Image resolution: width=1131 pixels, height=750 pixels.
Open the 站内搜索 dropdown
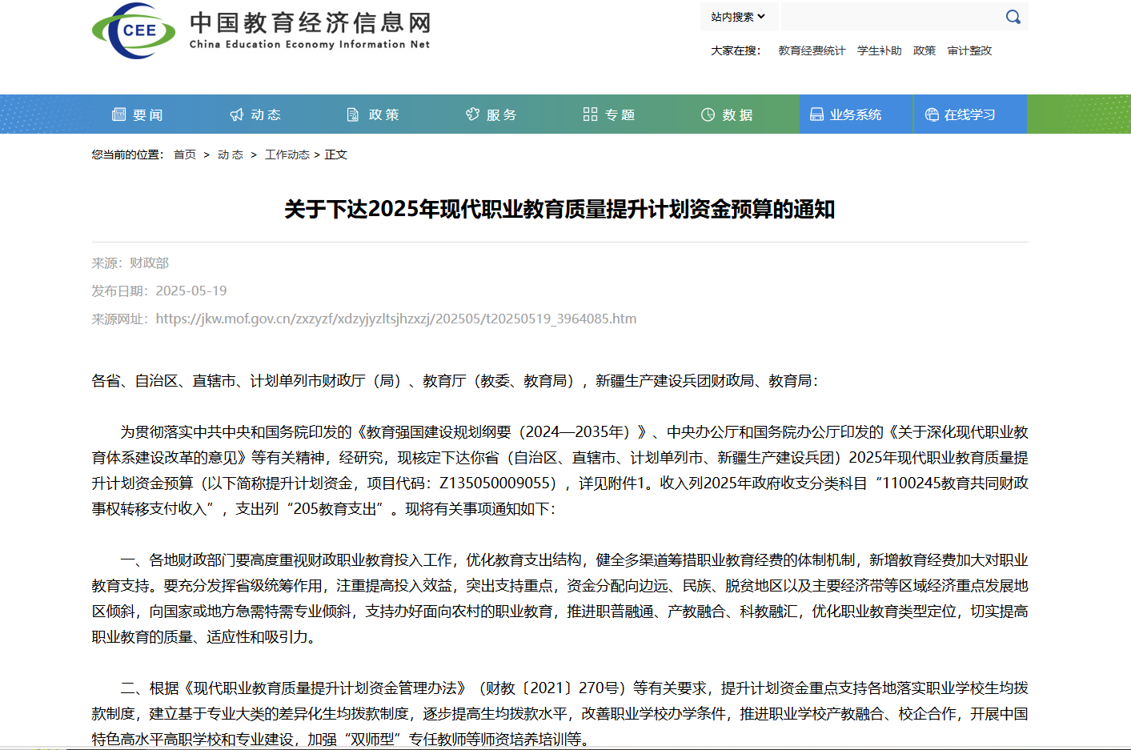pyautogui.click(x=738, y=17)
